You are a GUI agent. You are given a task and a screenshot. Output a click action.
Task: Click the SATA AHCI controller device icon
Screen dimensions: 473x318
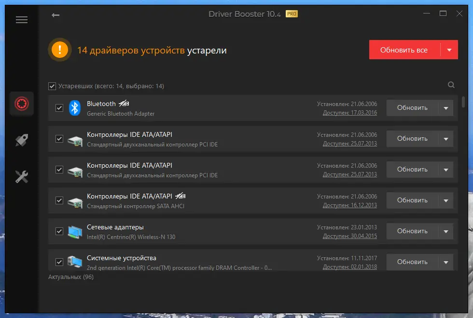point(75,202)
